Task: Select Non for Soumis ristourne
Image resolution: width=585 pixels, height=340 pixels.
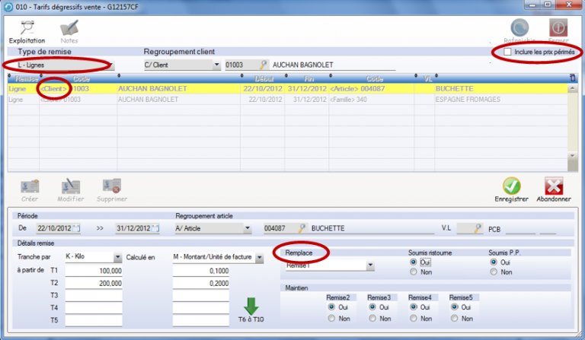Action: pos(414,272)
